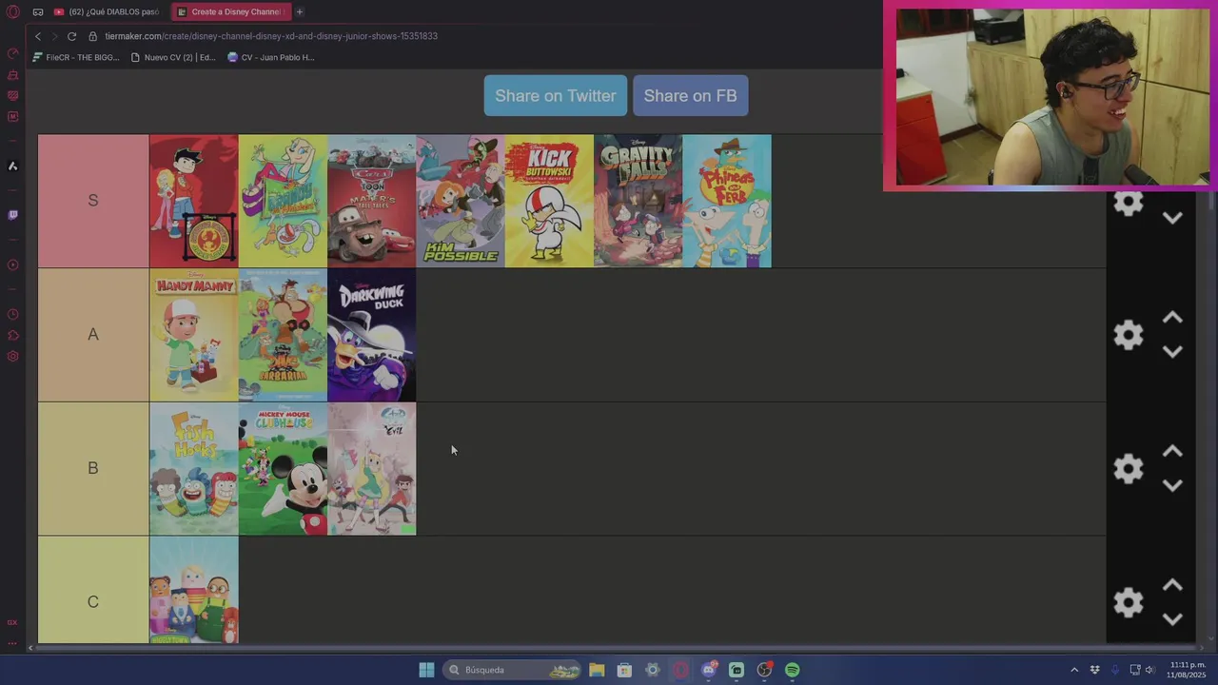
Task: Select Mickey Mouse Clubhouse poster
Action: 283,468
